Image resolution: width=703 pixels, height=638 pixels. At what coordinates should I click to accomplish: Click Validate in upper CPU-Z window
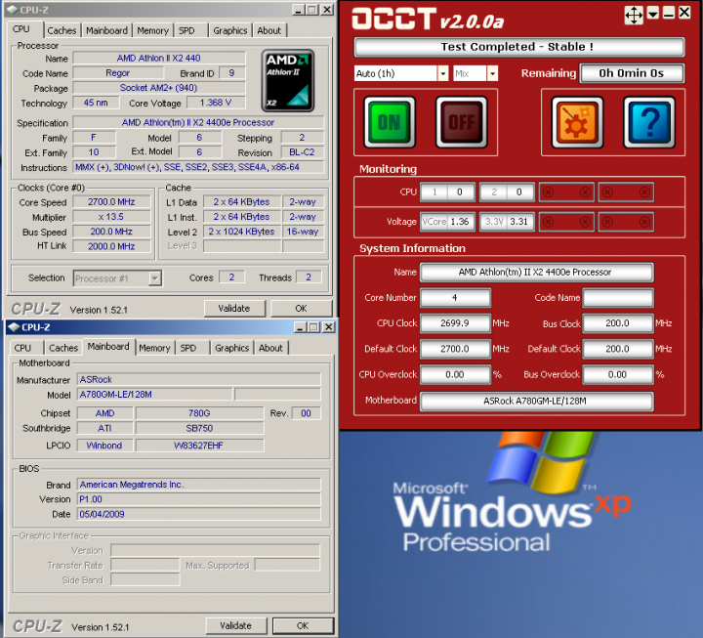pos(234,308)
